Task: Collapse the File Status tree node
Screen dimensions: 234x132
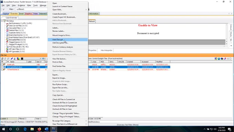Action: (2, 21)
